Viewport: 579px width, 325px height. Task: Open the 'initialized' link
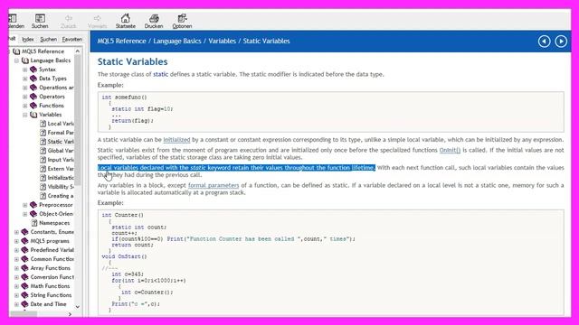pyautogui.click(x=176, y=140)
